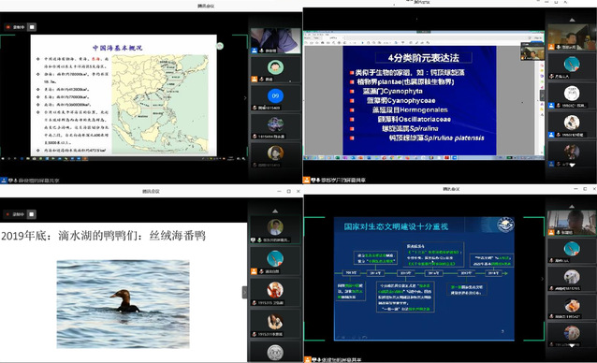Collapse participant panel beside the map slide

245,98
